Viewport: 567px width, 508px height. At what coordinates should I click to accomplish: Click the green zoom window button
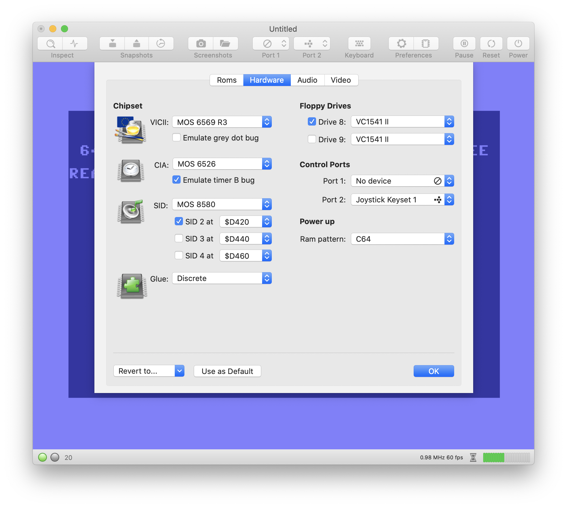pos(64,29)
